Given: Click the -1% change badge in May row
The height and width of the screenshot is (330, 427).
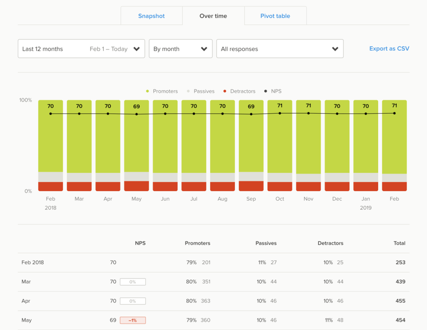Looking at the screenshot, I should pyautogui.click(x=133, y=320).
